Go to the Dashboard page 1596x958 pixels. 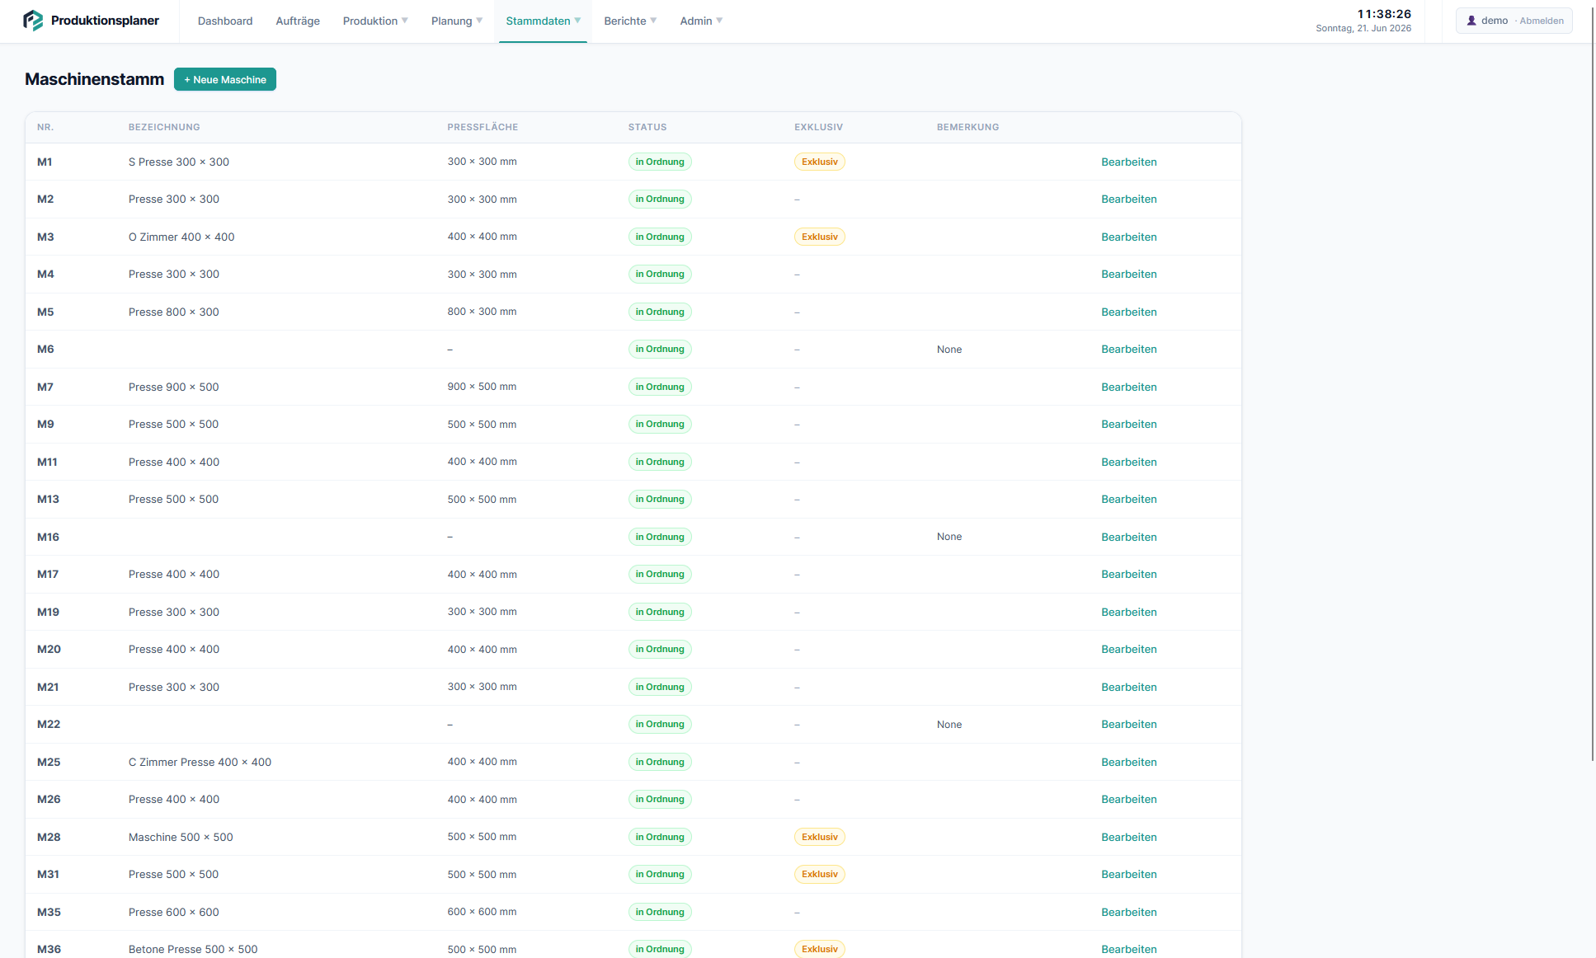coord(225,21)
